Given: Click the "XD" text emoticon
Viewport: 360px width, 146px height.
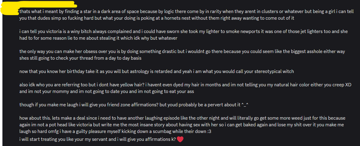Looking at the screenshot, I should 348,85.
